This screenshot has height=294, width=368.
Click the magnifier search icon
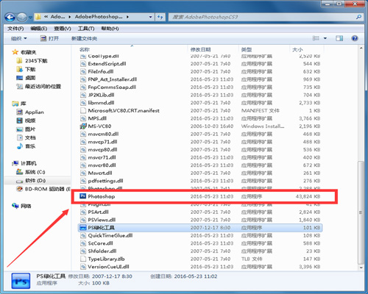click(358, 17)
